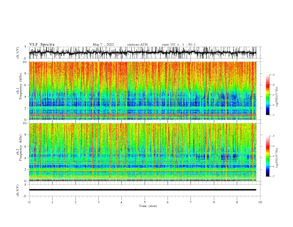Click the time axis tick label "5"
The image size is (293, 227).
(x=145, y=202)
